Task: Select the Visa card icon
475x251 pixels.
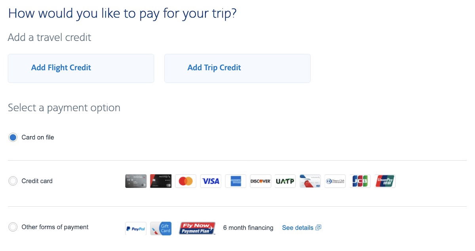Action: pos(210,181)
